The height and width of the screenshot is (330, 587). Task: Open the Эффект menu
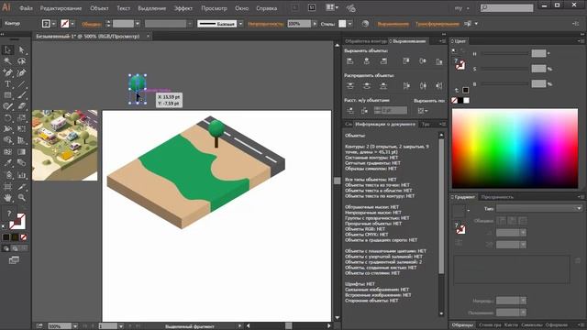[x=183, y=8]
